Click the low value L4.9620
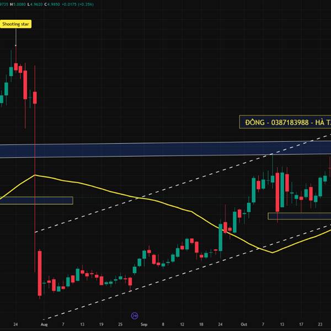This screenshot has height=331, width=331. click(x=35, y=4)
